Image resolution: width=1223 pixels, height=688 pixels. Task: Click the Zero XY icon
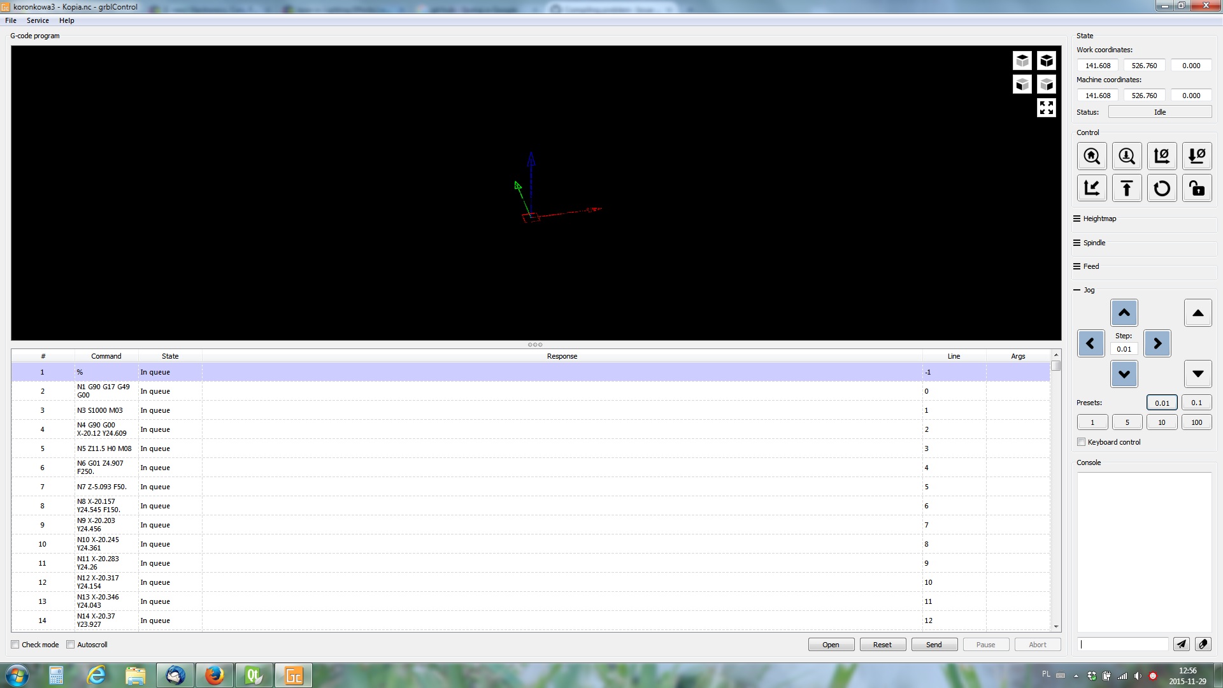[x=1161, y=156]
